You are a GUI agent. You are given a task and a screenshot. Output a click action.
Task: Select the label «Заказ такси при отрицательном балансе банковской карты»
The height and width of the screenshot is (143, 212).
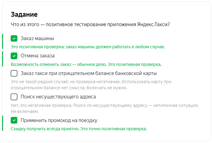(x=89, y=73)
